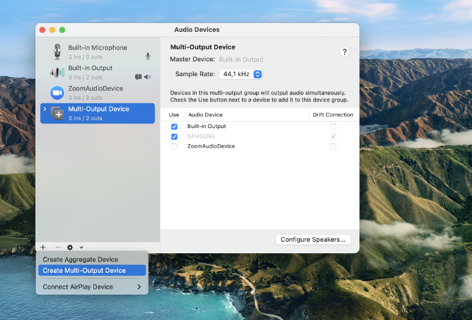The image size is (472, 320).
Task: Select the ZoomAudioDevice camera icon
Action: [57, 93]
